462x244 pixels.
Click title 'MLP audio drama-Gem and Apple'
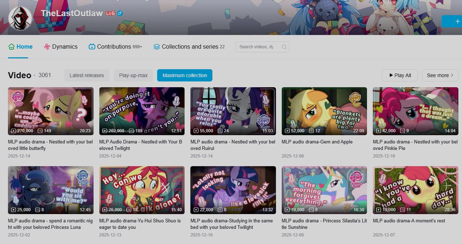[317, 142]
